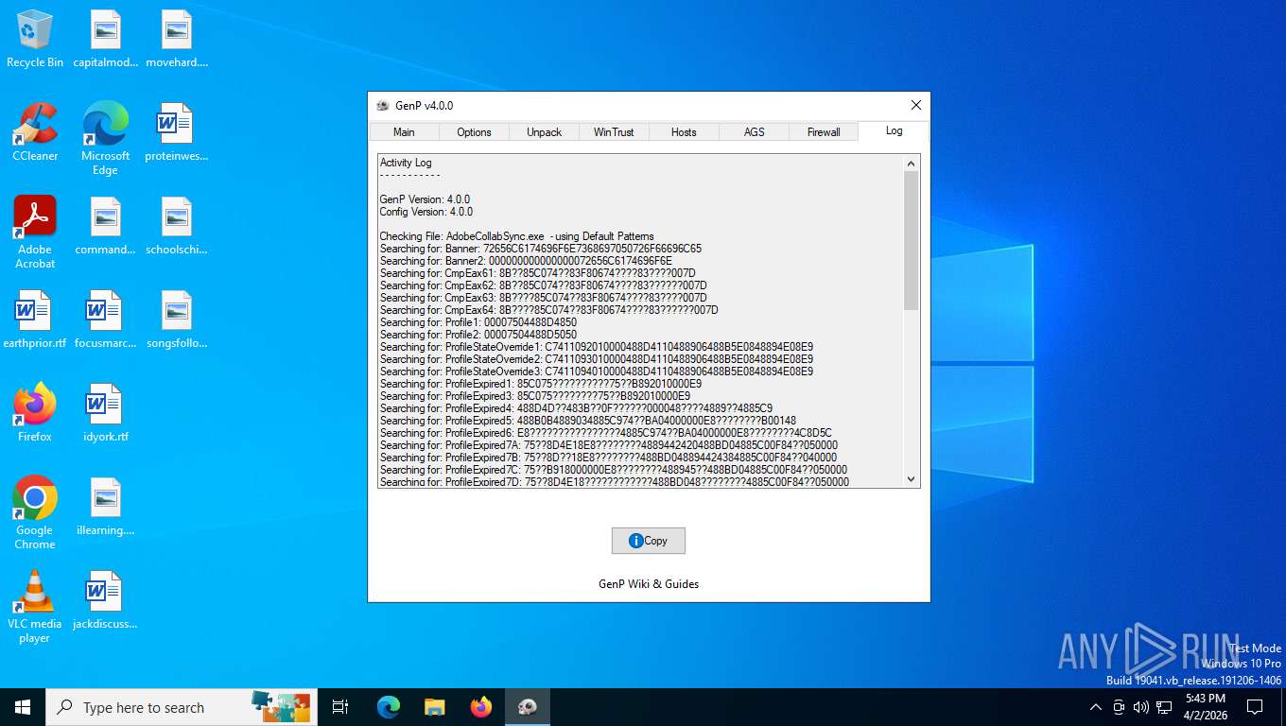The height and width of the screenshot is (726, 1286).
Task: Select the Firefox desktop shortcut
Action: (35, 412)
